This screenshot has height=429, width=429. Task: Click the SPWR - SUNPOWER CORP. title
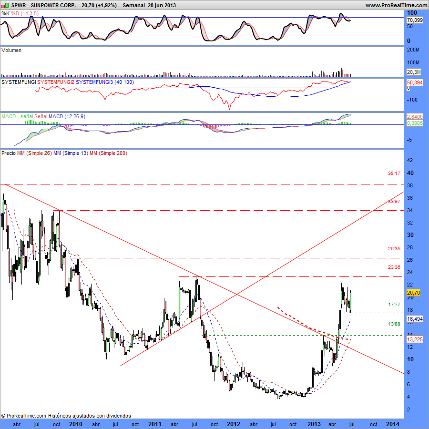click(43, 5)
